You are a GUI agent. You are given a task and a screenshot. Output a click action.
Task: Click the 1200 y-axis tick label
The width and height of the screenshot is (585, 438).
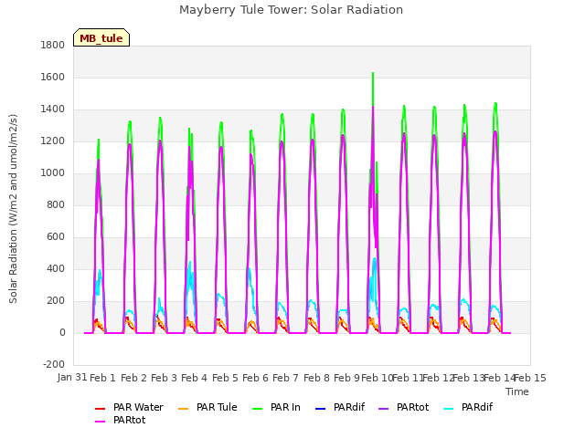pyautogui.click(x=53, y=141)
